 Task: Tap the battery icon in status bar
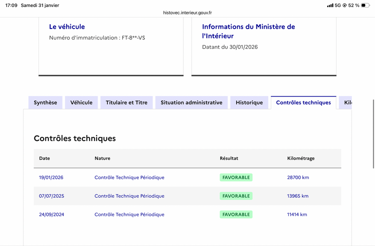366,5
